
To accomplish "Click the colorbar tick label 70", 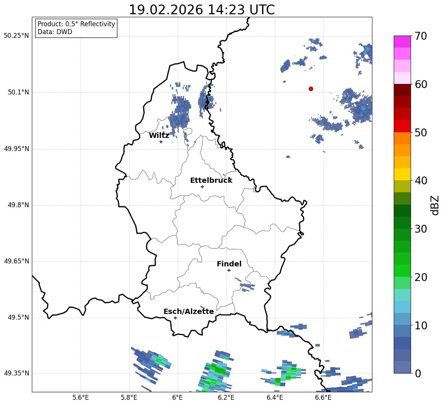I will [x=421, y=36].
